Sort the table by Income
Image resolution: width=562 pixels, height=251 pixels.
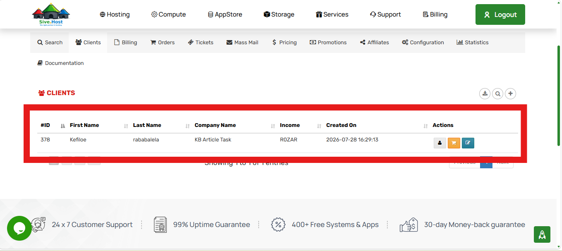(300, 125)
